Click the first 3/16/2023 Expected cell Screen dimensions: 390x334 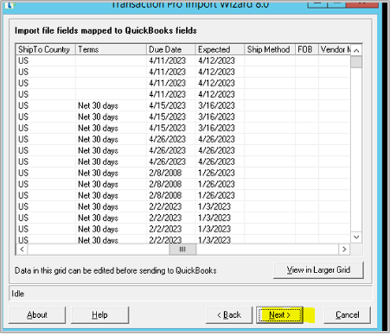(x=220, y=106)
